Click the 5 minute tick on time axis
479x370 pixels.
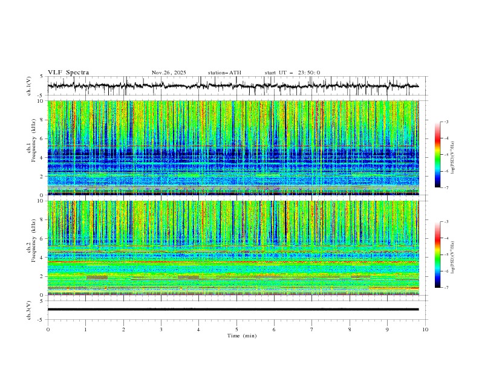pos(236,329)
